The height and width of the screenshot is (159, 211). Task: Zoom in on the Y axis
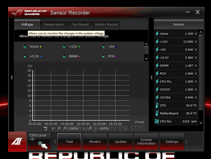tap(90, 129)
